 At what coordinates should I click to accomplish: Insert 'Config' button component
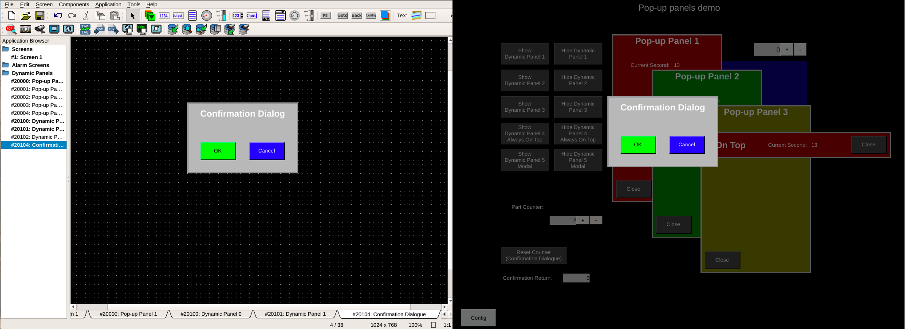pyautogui.click(x=371, y=16)
